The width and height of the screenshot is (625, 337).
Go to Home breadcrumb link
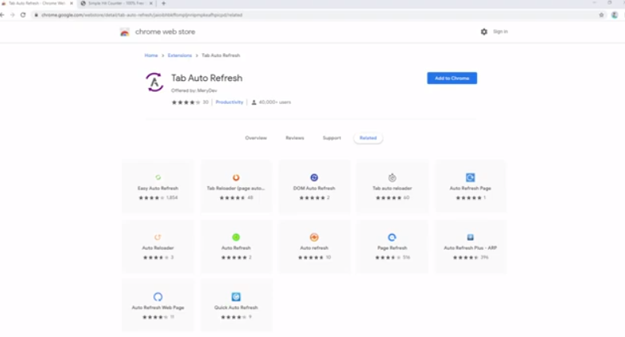pyautogui.click(x=151, y=56)
